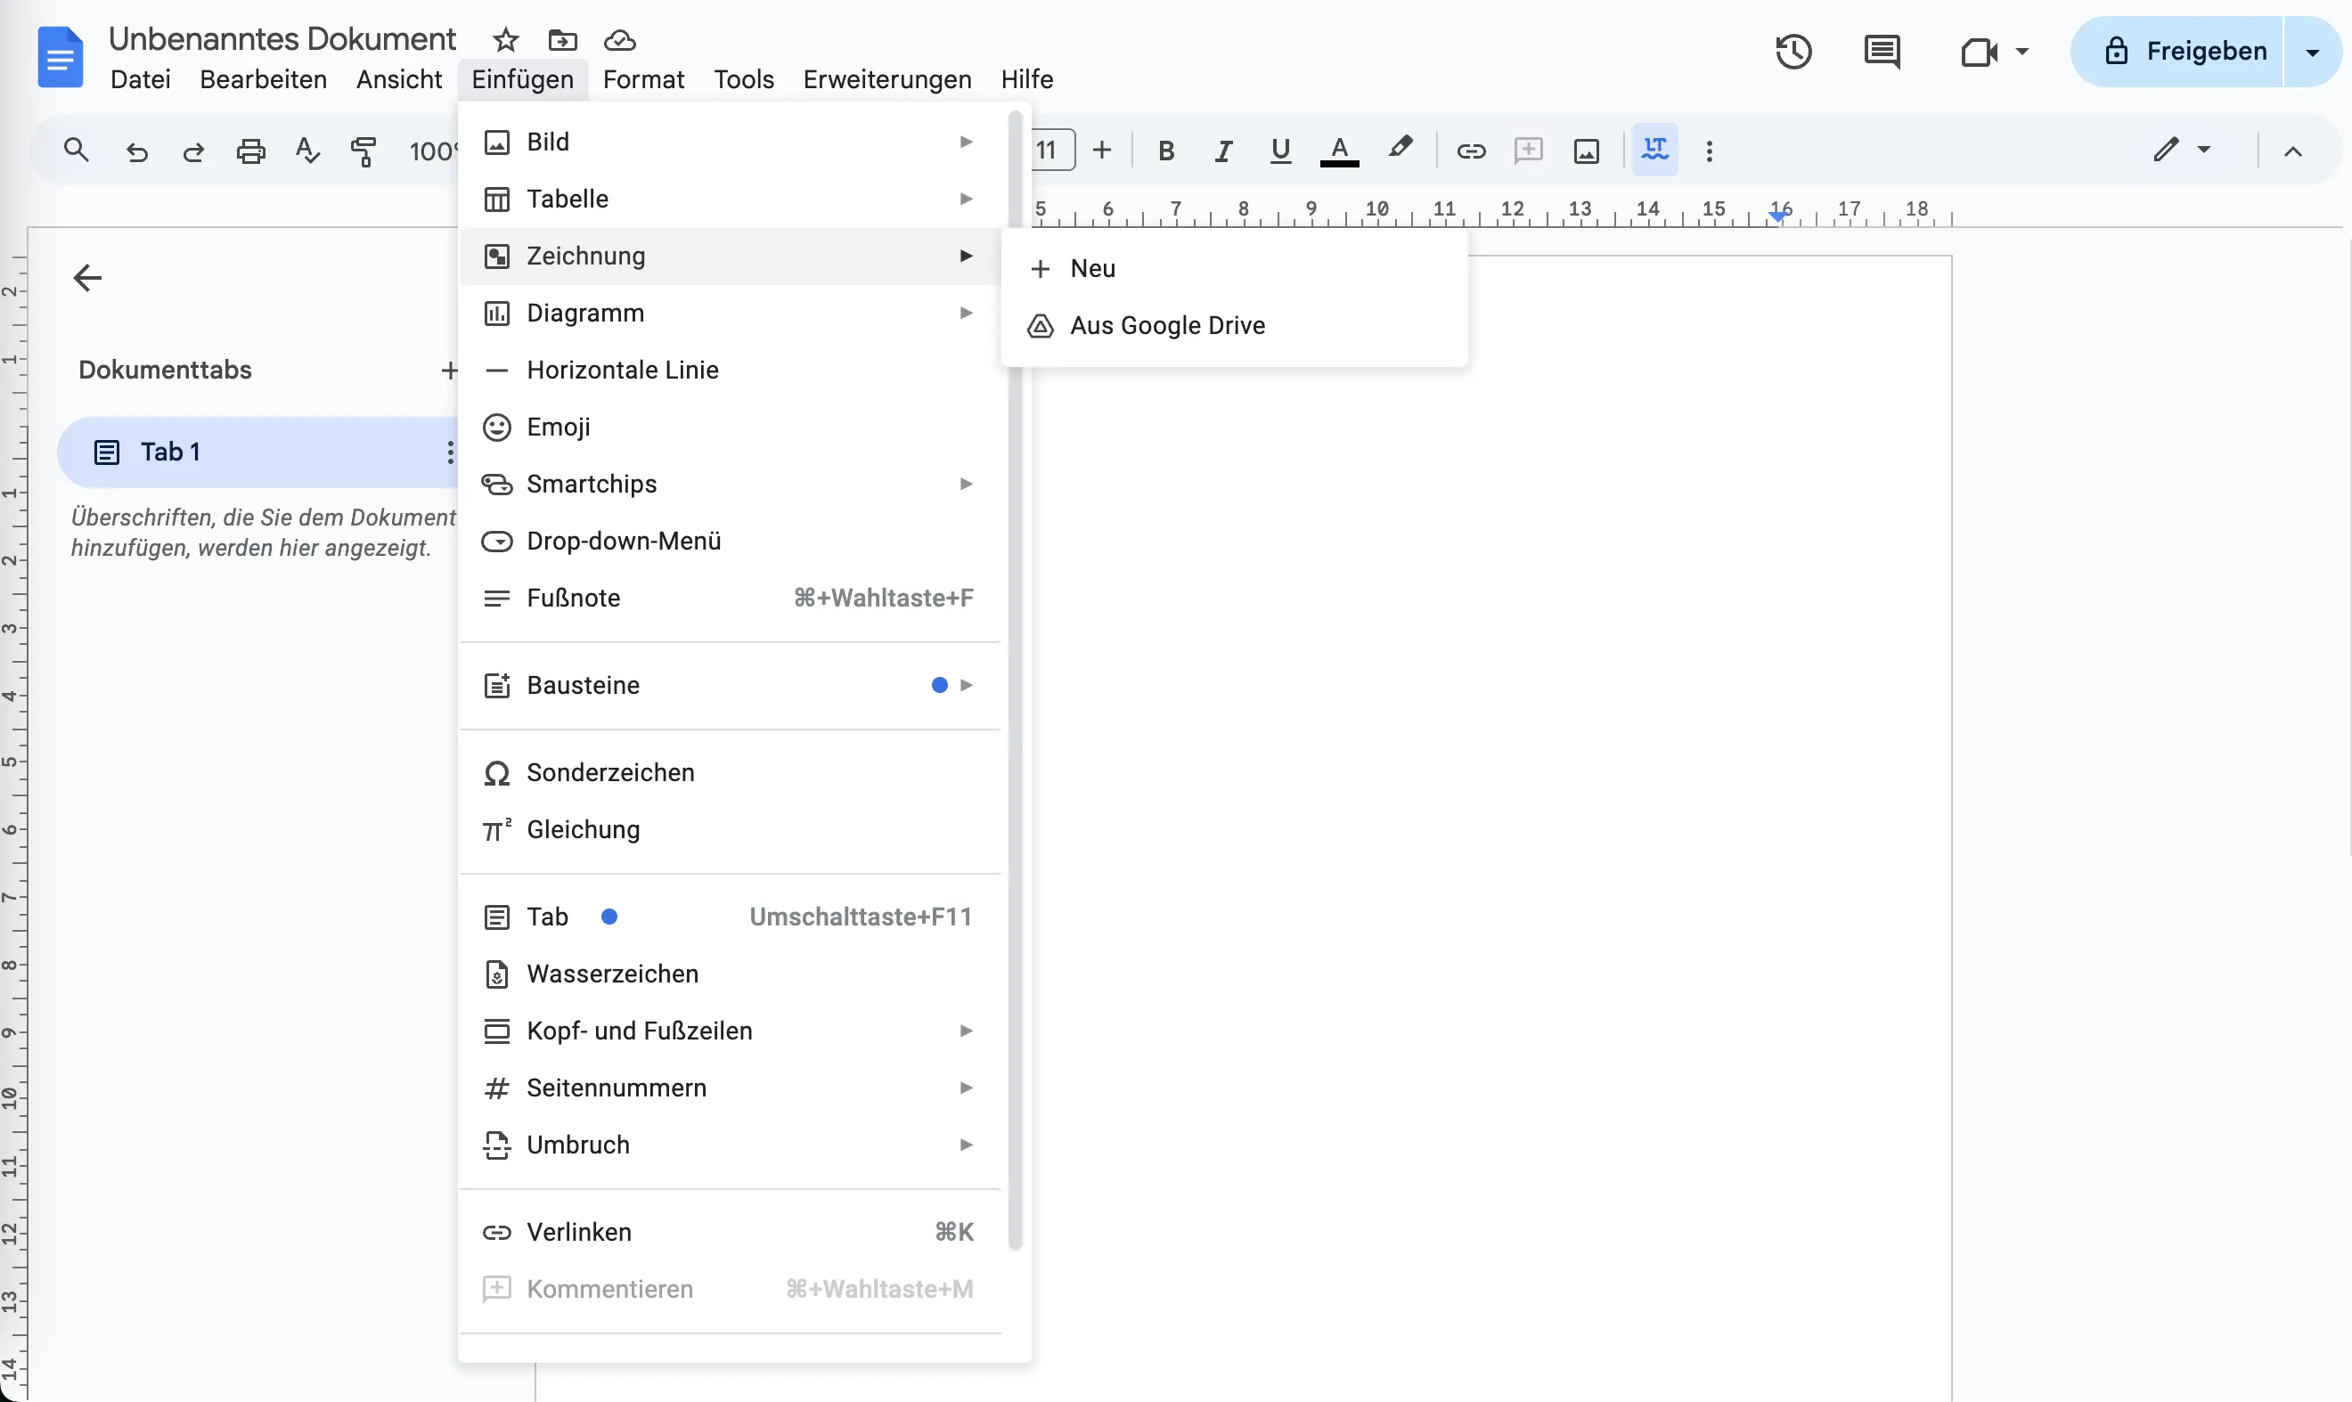Click the insert link icon
2352x1402 pixels.
pyautogui.click(x=1470, y=150)
